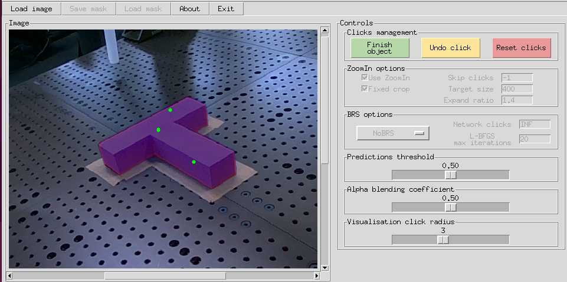Click the horizontal scrollbar thumb
This screenshot has width=567, height=282.
[x=165, y=276]
